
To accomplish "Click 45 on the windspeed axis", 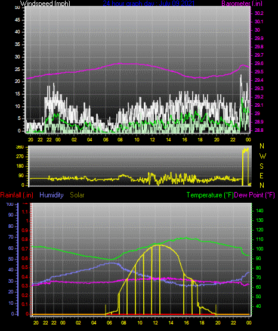I will (17, 20).
